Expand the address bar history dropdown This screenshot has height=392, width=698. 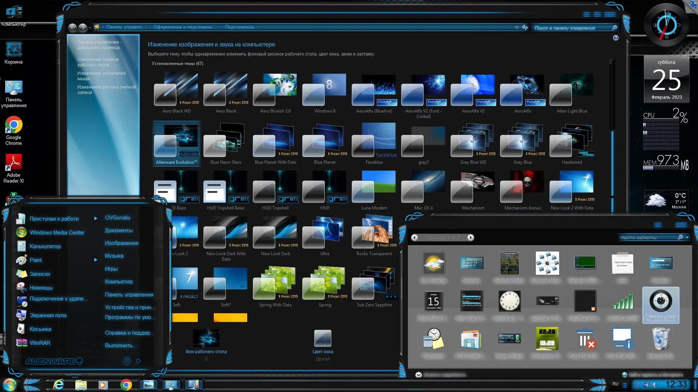point(517,28)
